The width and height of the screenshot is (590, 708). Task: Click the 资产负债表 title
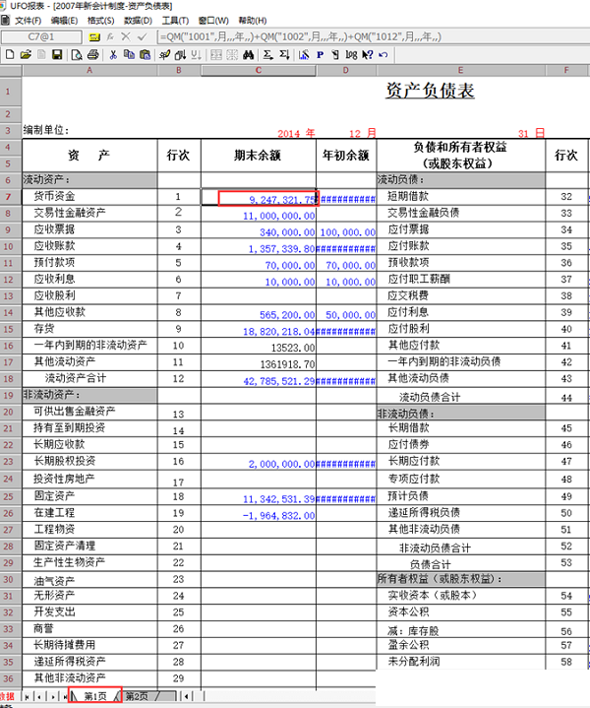click(x=430, y=91)
